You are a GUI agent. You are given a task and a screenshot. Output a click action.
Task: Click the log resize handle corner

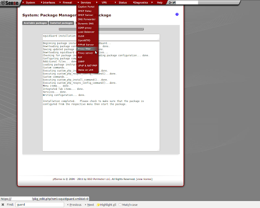pos(158,150)
